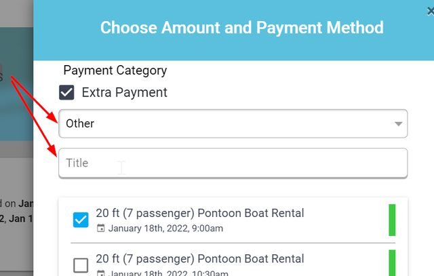Click the January 18th, 2022, 9:00am date text
The height and width of the screenshot is (276, 434).
165,229
